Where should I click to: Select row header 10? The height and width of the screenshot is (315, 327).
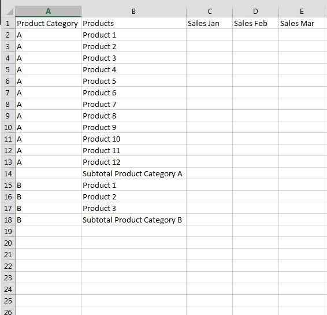point(8,127)
